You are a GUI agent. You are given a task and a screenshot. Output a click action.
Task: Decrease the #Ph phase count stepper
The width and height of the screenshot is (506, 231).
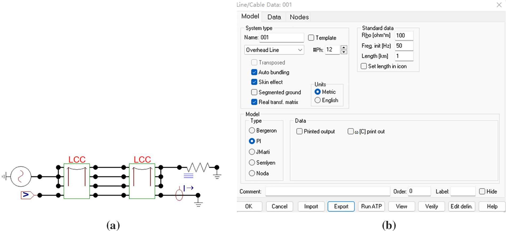click(x=344, y=52)
